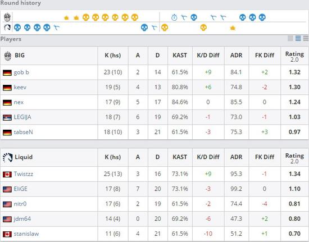Viewport: 309px width, 242px height.
Task: Click the US flag beside nitr0
Action: (7, 204)
